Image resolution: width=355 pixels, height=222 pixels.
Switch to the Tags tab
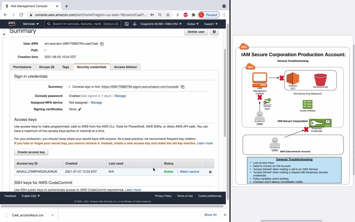tap(66, 67)
